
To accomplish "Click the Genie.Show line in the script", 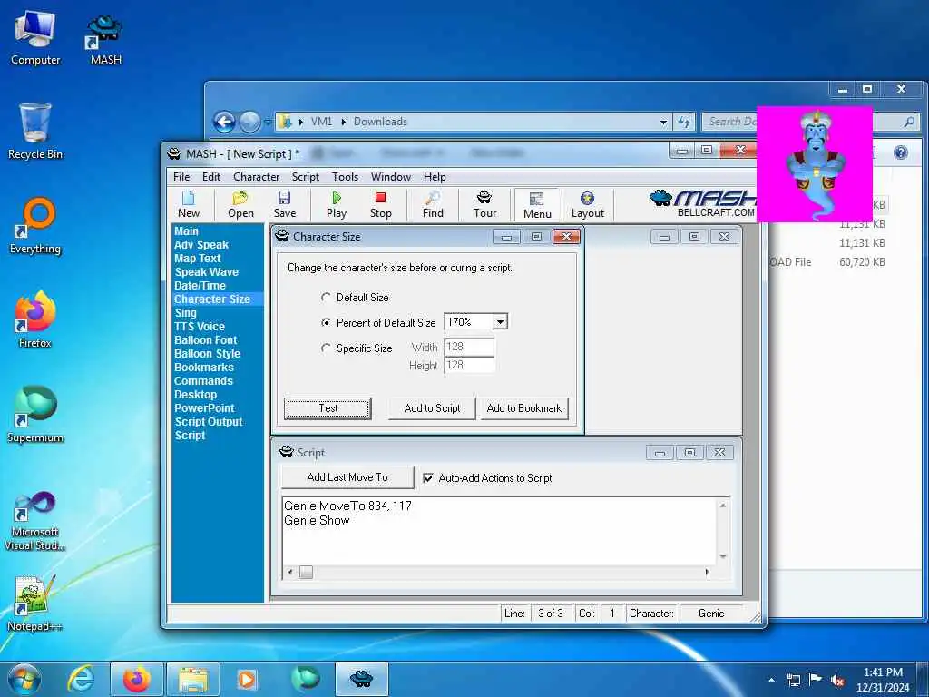I will click(x=317, y=520).
